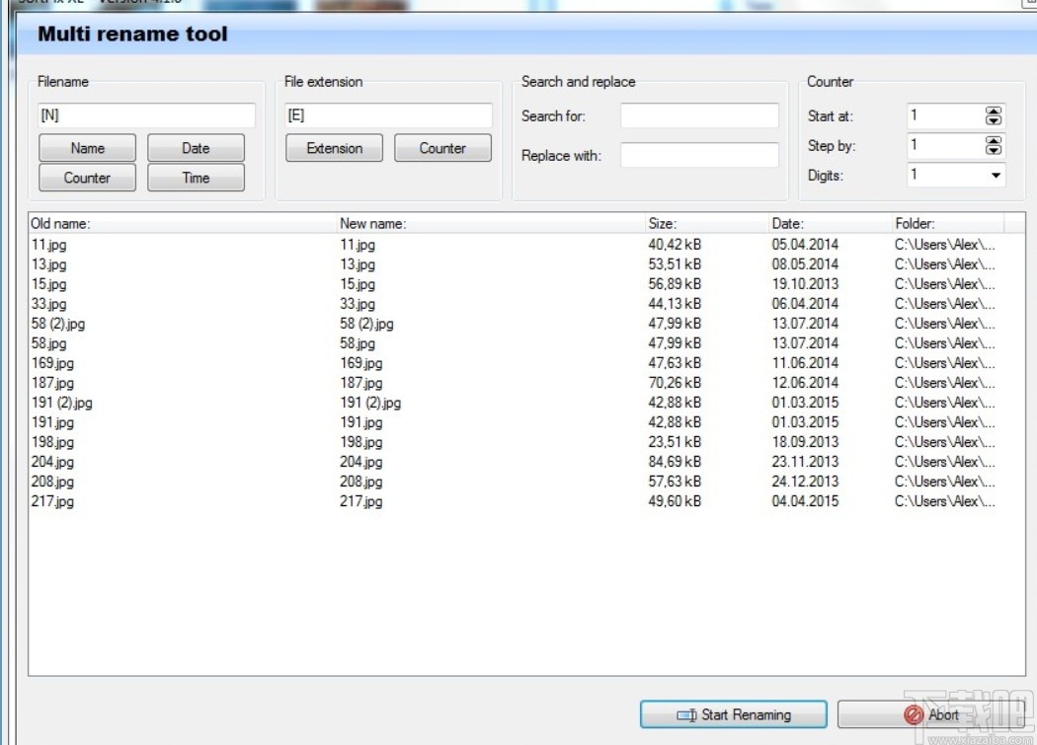The image size is (1037, 745).
Task: Click date value 19.10.2013
Action: click(x=805, y=284)
